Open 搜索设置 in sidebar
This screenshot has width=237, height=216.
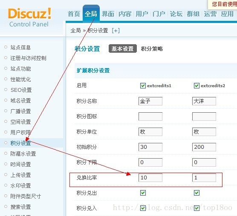tap(20, 207)
